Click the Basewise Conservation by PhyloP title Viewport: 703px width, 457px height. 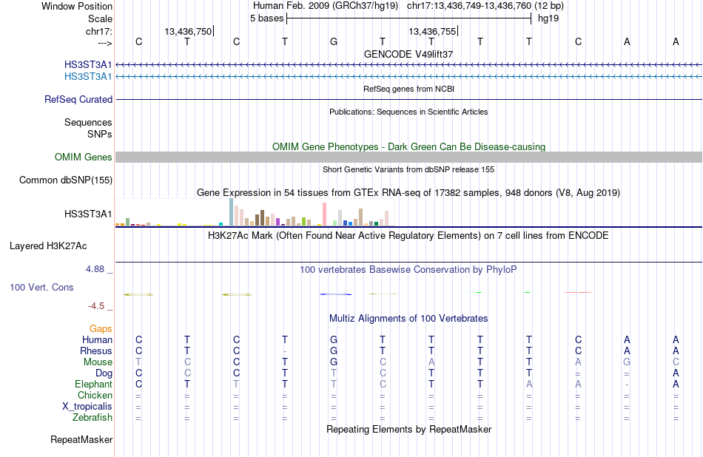(408, 269)
